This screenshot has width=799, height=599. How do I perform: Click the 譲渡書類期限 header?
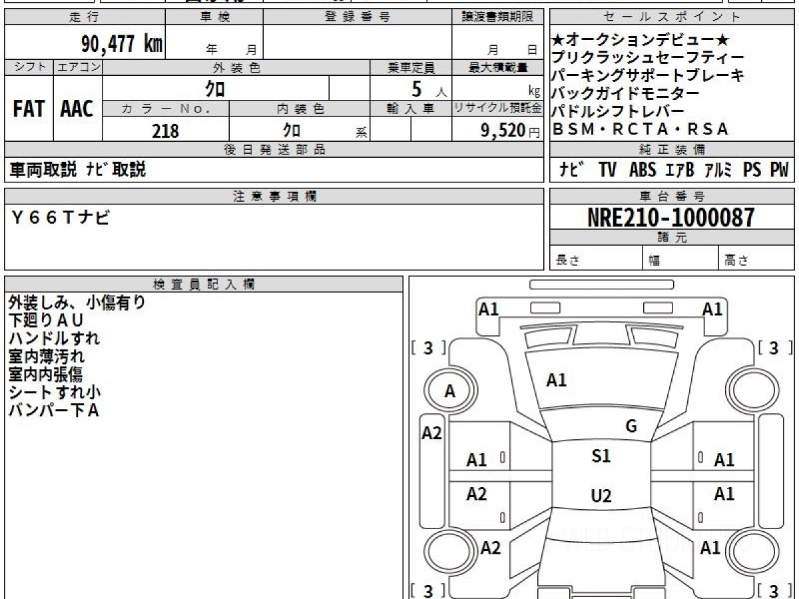coord(497,17)
